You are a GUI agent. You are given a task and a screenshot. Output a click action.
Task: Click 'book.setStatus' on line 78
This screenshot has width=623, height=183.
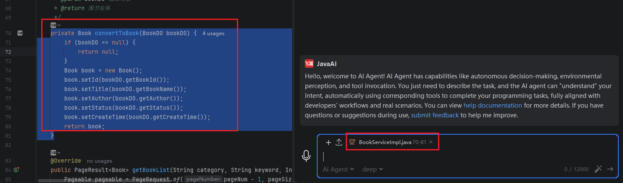point(88,108)
